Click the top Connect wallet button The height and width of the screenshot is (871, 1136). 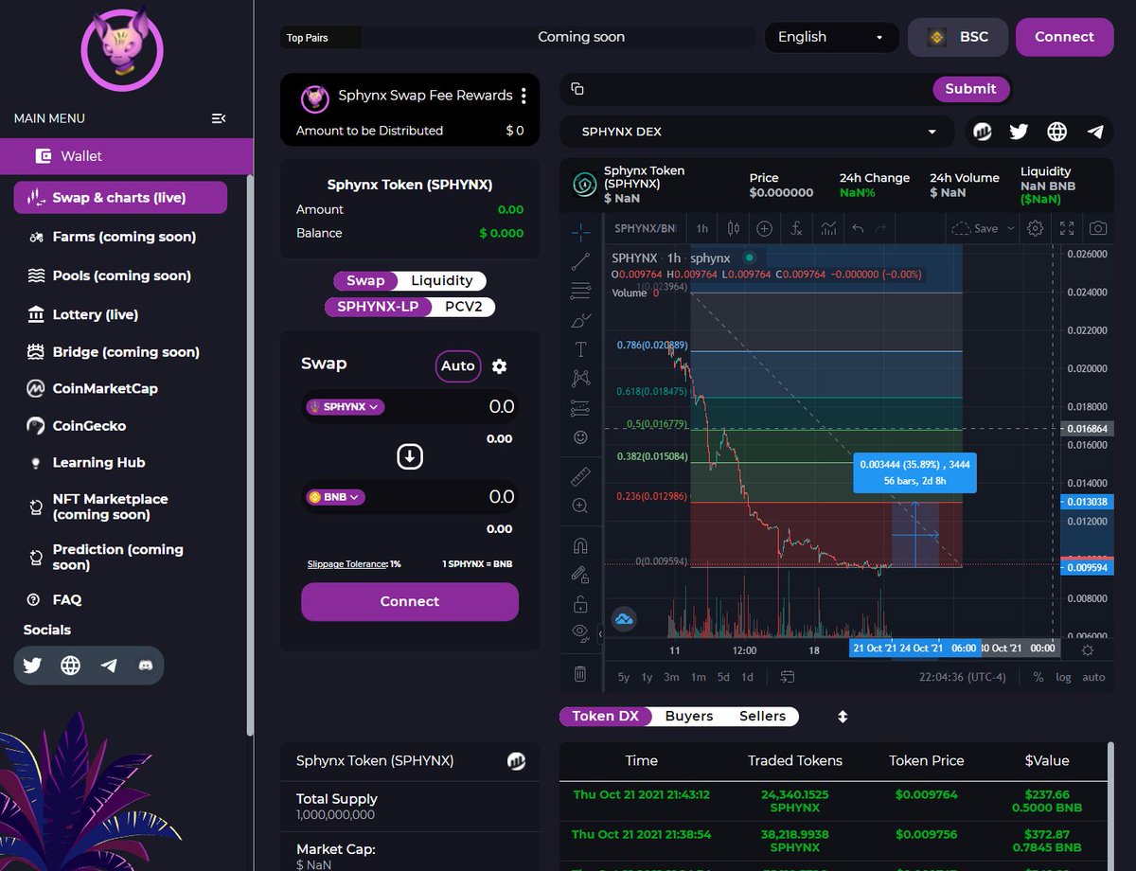(1064, 37)
